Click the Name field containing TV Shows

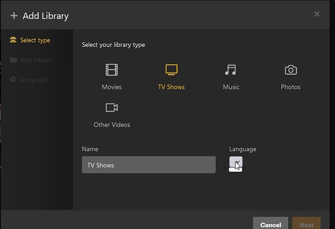click(x=149, y=165)
